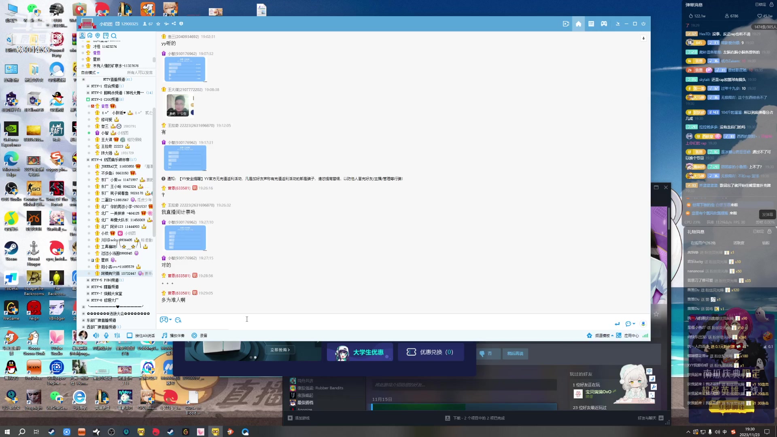This screenshot has height=437, width=777.
Task: Click the share icon in the channel header
Action: (x=174, y=24)
